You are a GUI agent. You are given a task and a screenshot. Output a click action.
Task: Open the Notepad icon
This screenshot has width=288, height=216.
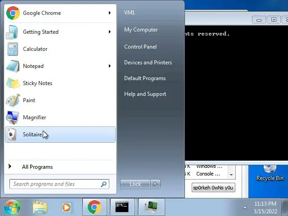coord(13,66)
